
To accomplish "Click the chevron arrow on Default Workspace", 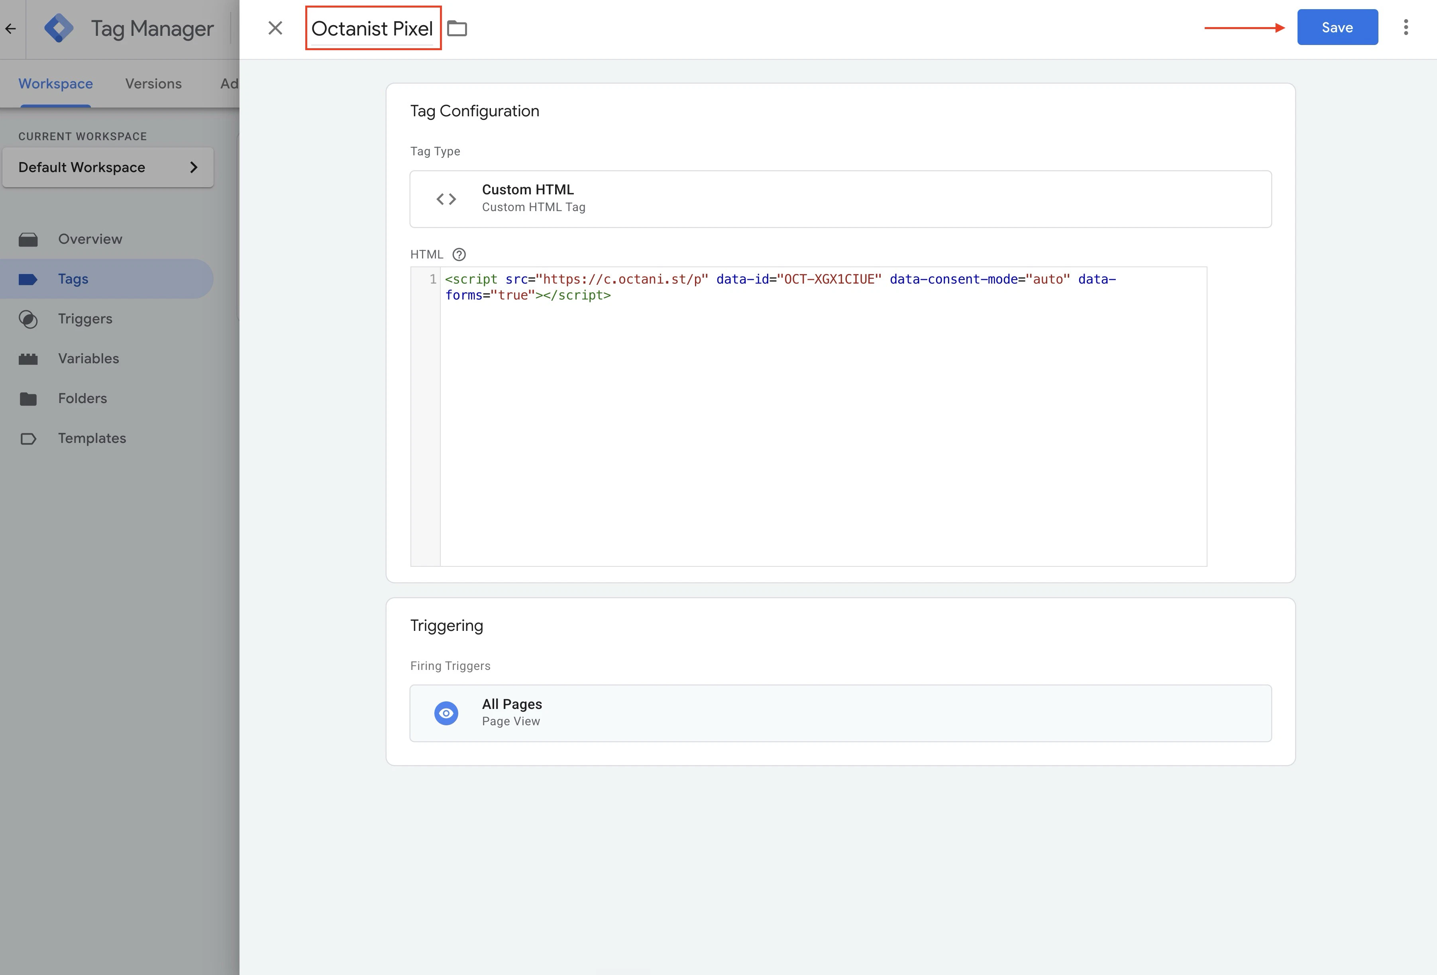I will (x=194, y=167).
